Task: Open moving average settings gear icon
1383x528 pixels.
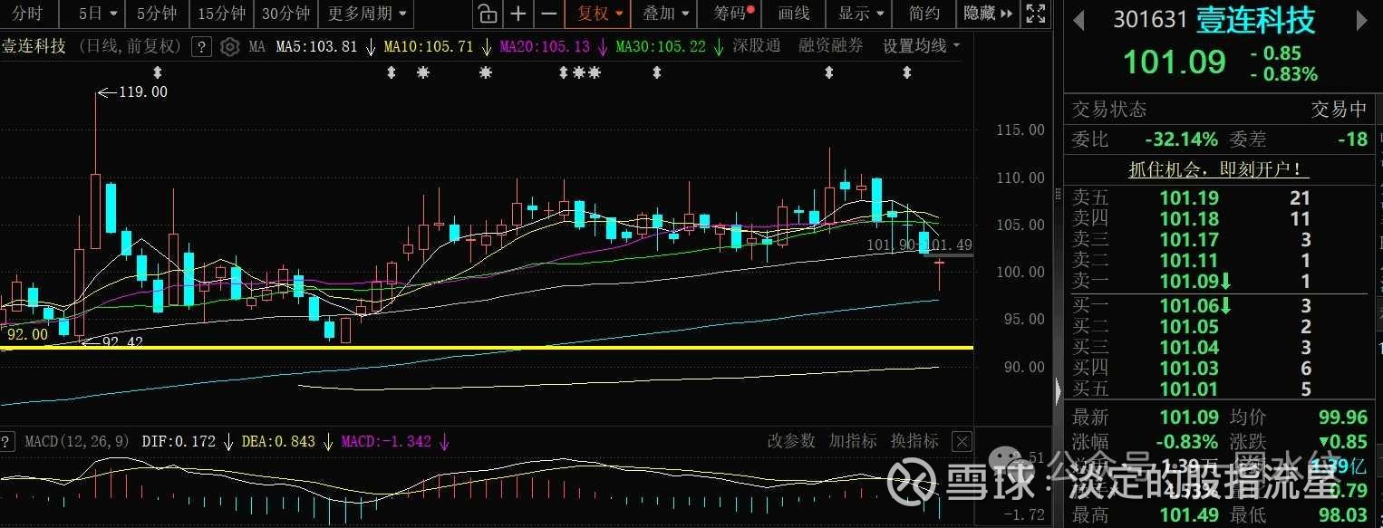Action: click(229, 46)
